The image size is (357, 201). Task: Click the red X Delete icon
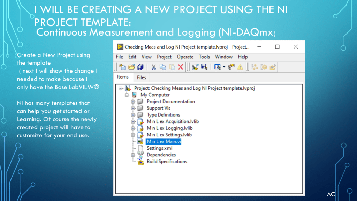[x=181, y=67]
